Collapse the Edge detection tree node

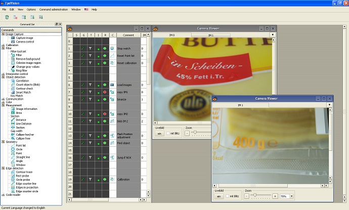pyautogui.click(x=3, y=169)
